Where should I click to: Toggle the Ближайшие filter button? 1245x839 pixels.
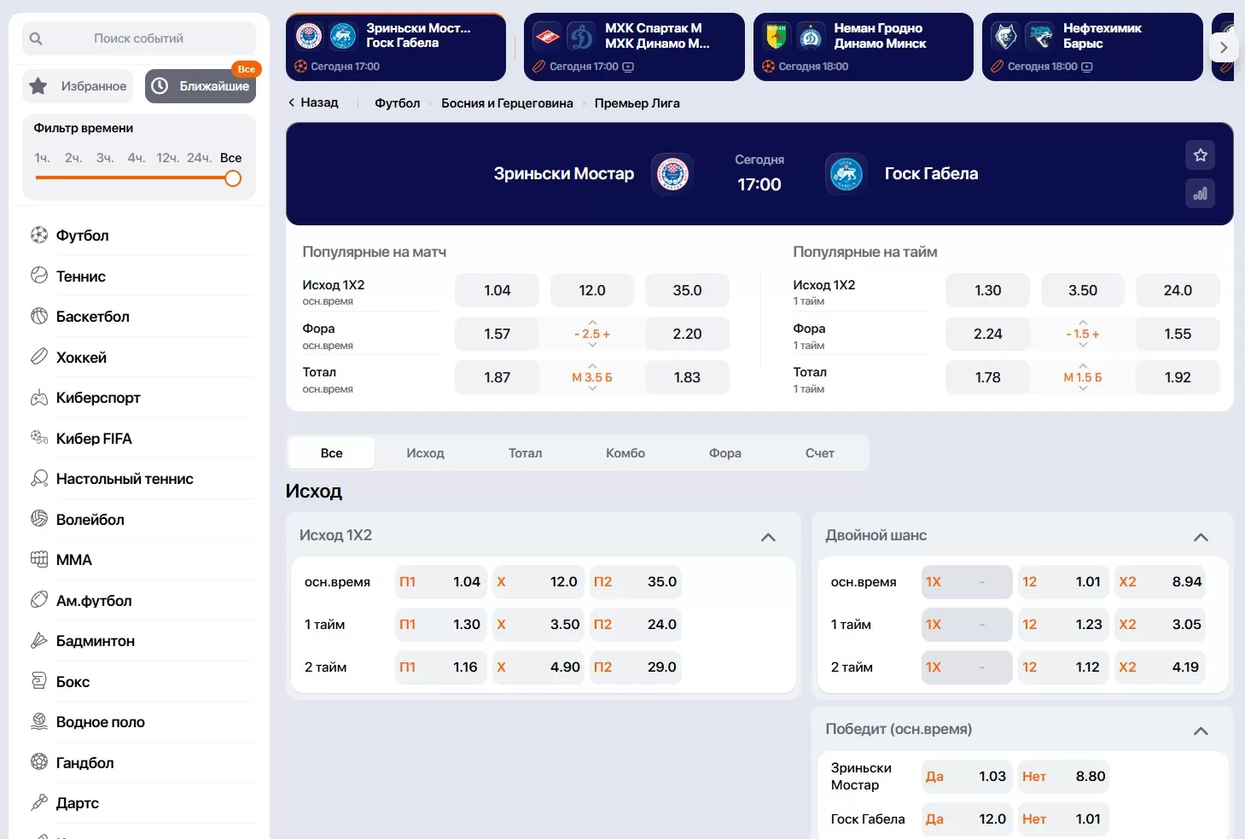click(200, 85)
